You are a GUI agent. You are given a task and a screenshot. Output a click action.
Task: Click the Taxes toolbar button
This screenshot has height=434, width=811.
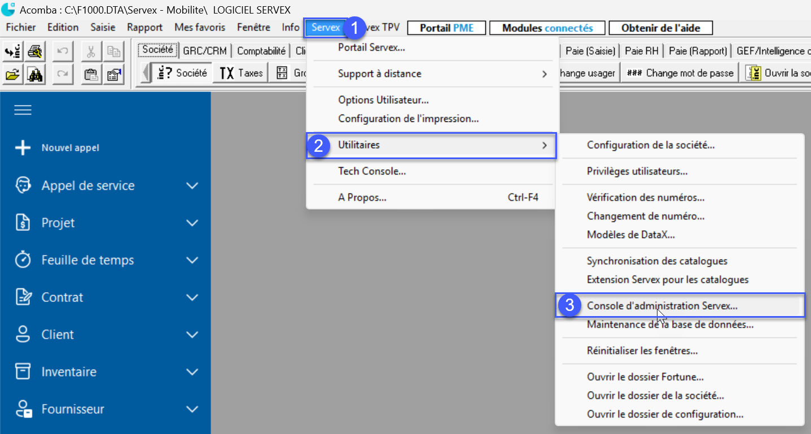(241, 73)
